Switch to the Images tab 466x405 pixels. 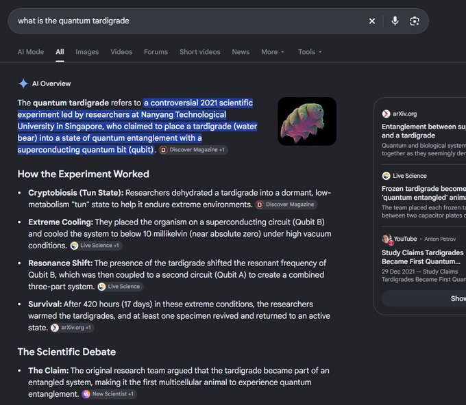coord(87,52)
